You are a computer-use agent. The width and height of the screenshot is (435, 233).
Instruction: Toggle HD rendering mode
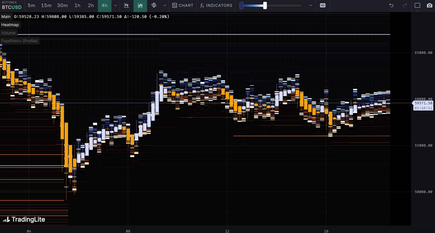[322, 5]
